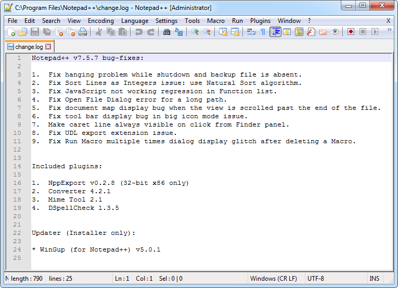Select the change.log tab
This screenshot has height=288, width=398.
point(29,47)
